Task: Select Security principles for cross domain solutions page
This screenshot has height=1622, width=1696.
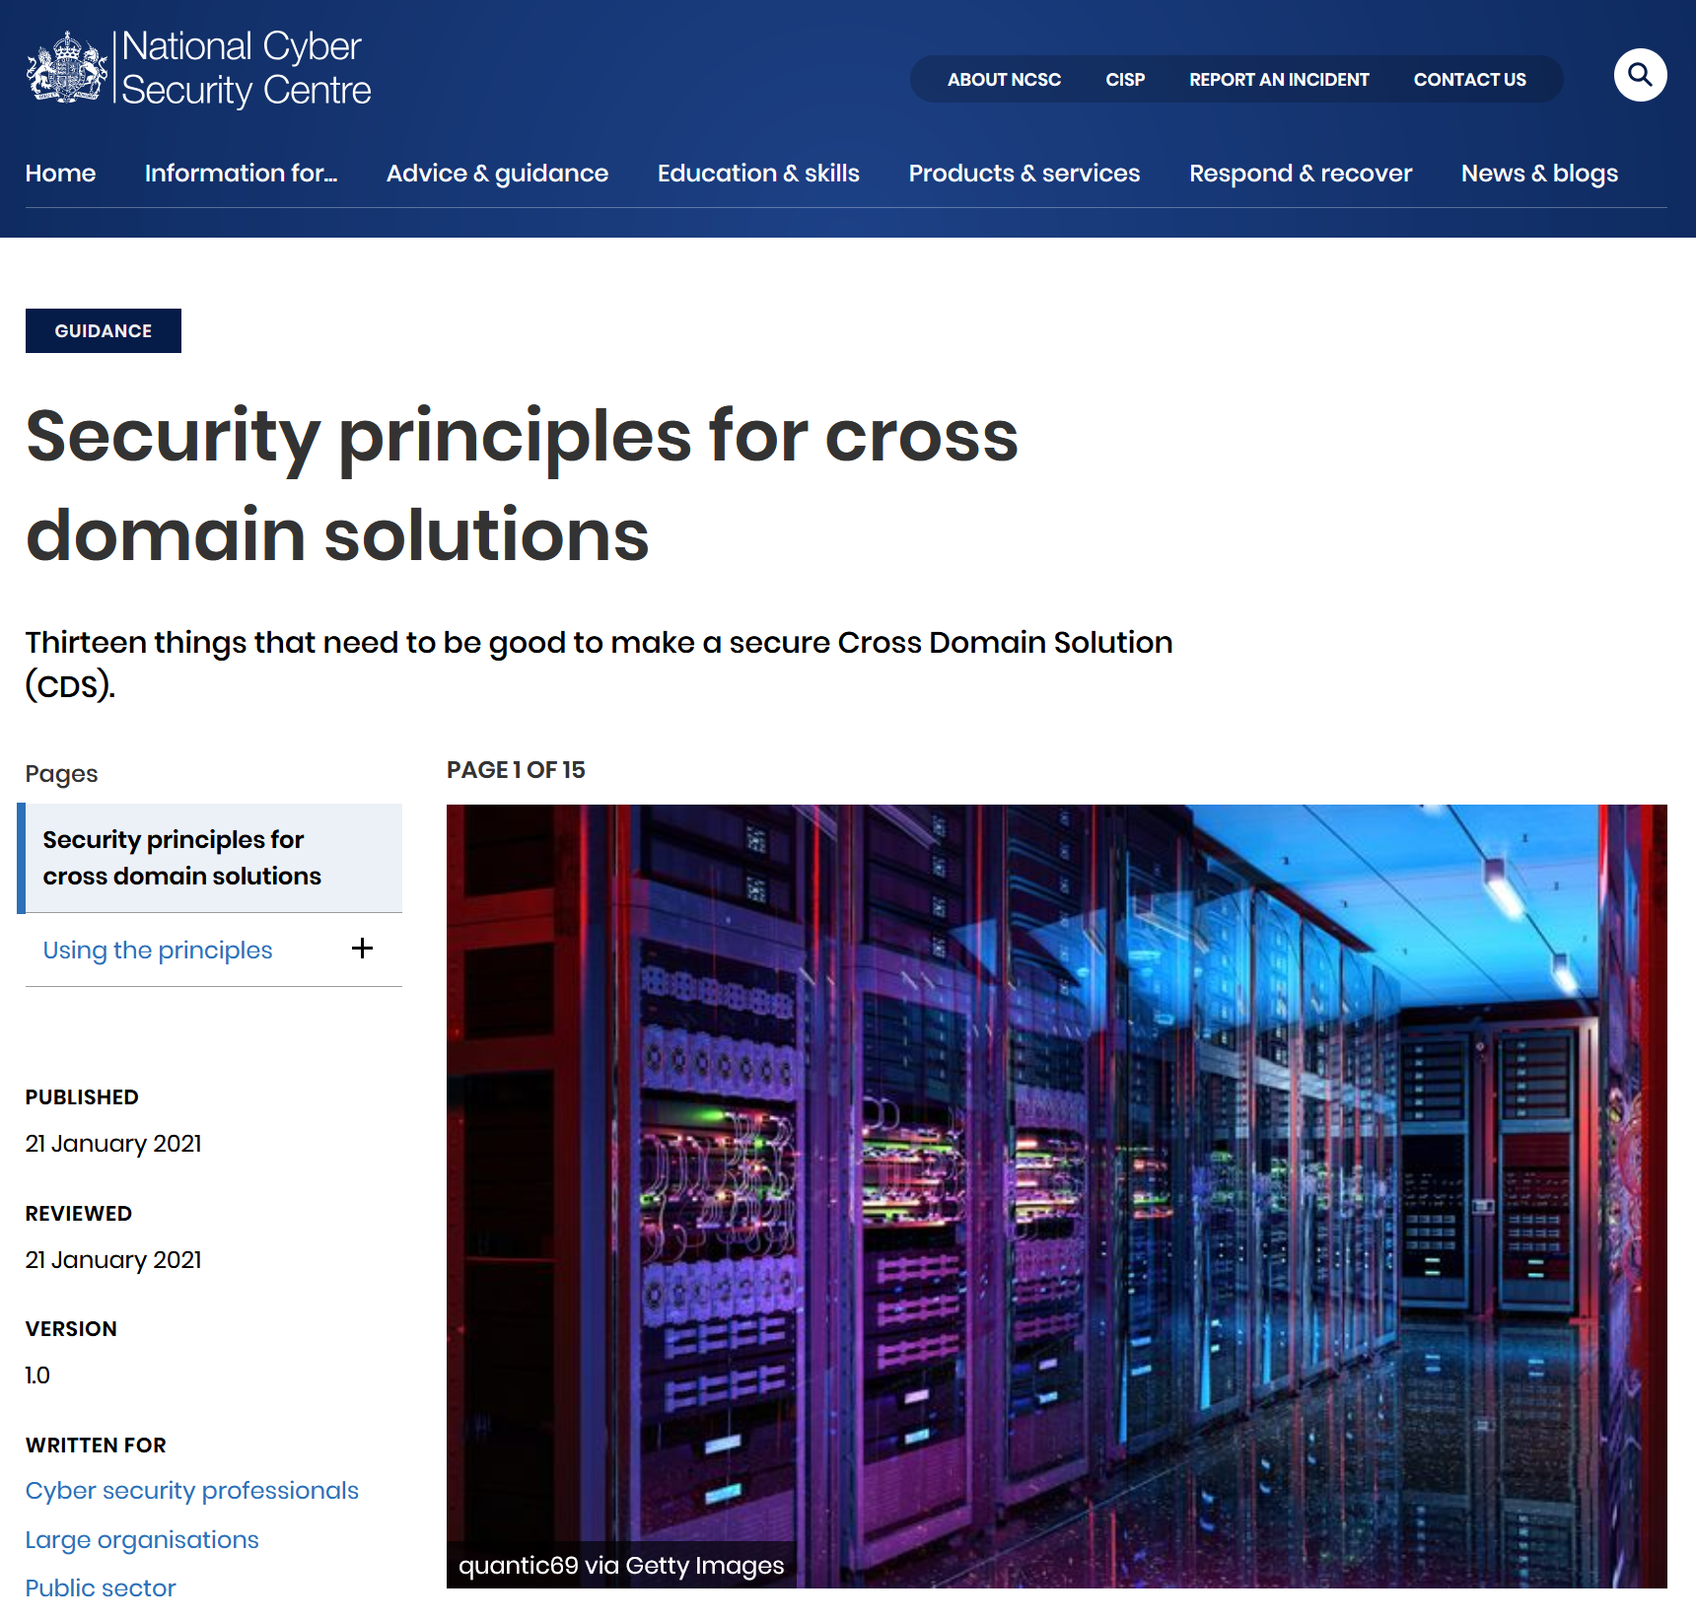Action: 182,858
